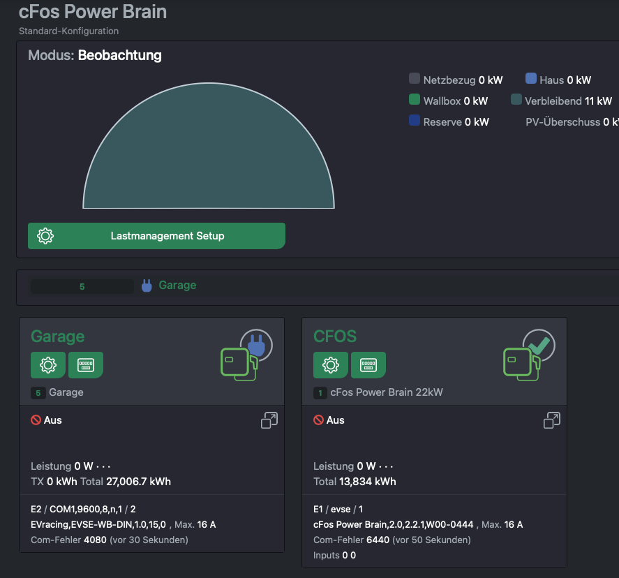Open CFOS wallbox settings gear
The width and height of the screenshot is (619, 578).
(331, 365)
